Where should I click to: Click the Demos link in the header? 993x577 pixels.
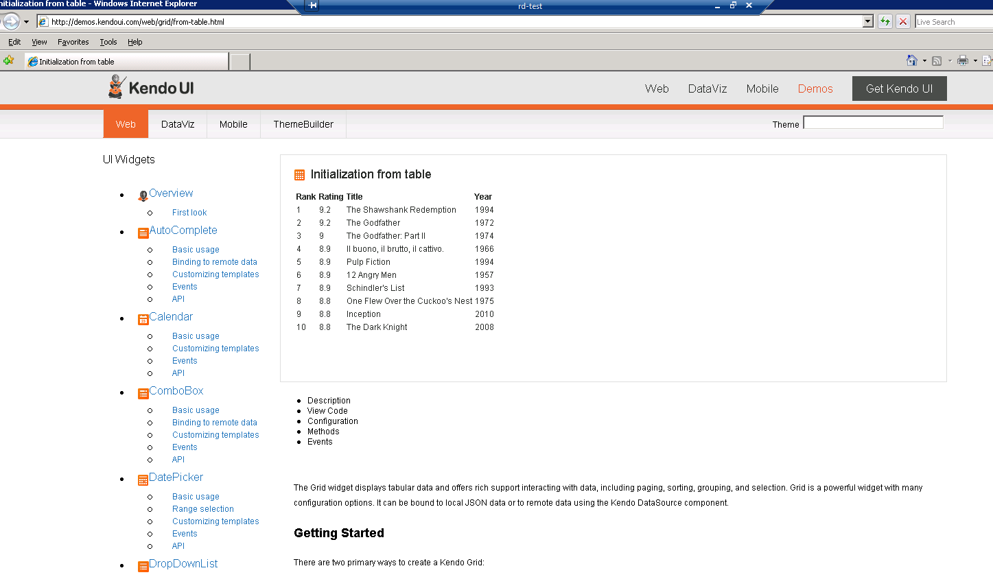tap(815, 89)
